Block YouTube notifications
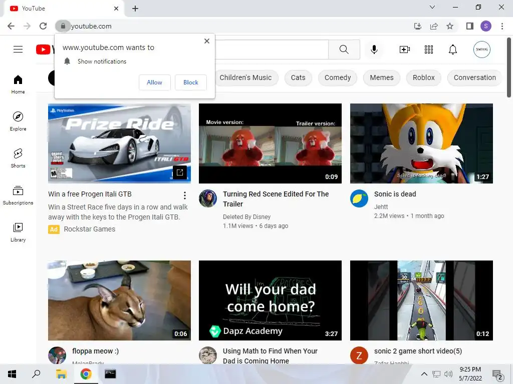Image resolution: width=513 pixels, height=384 pixels. click(x=191, y=82)
